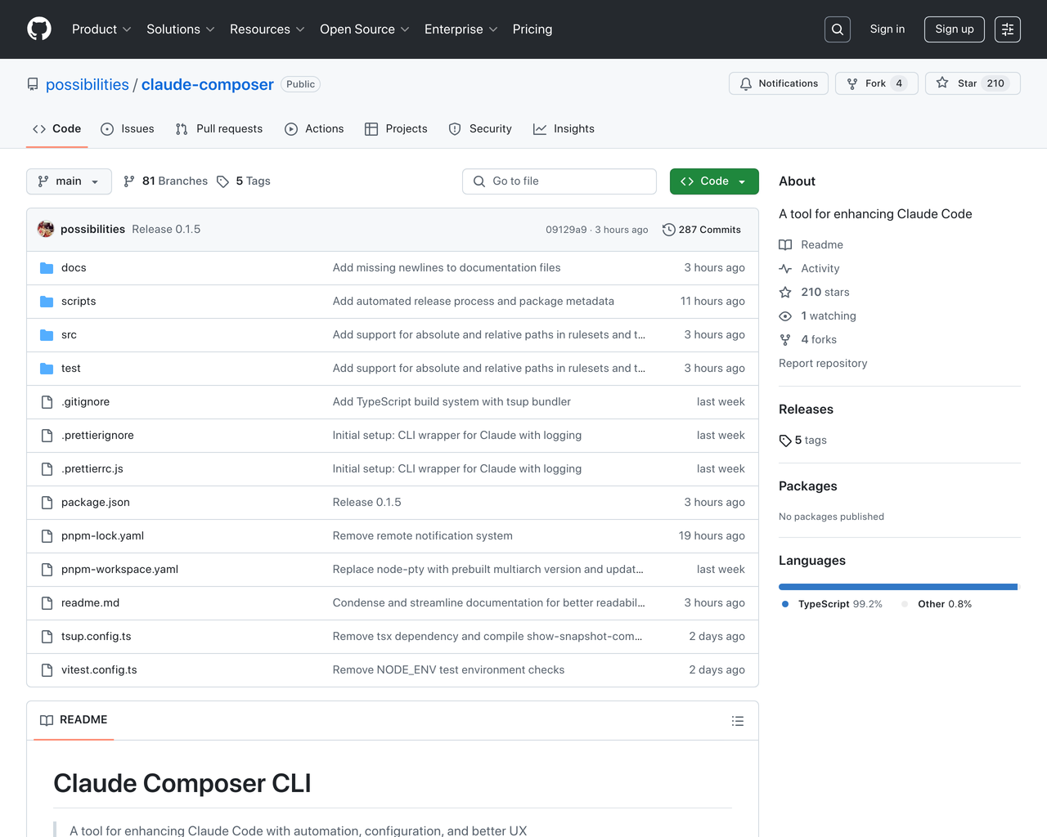Open the Release 0.1.5 commit message in header

point(166,230)
